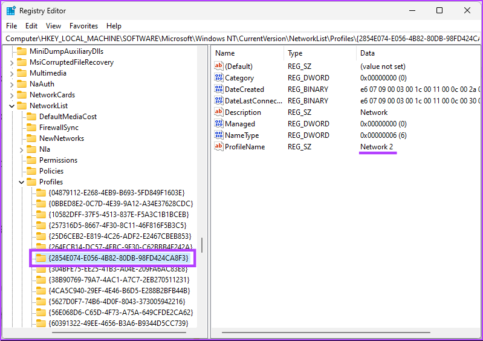Select the ProfileName value name
The height and width of the screenshot is (341, 483).
245,147
